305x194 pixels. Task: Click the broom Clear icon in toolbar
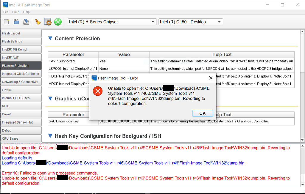click(38, 22)
